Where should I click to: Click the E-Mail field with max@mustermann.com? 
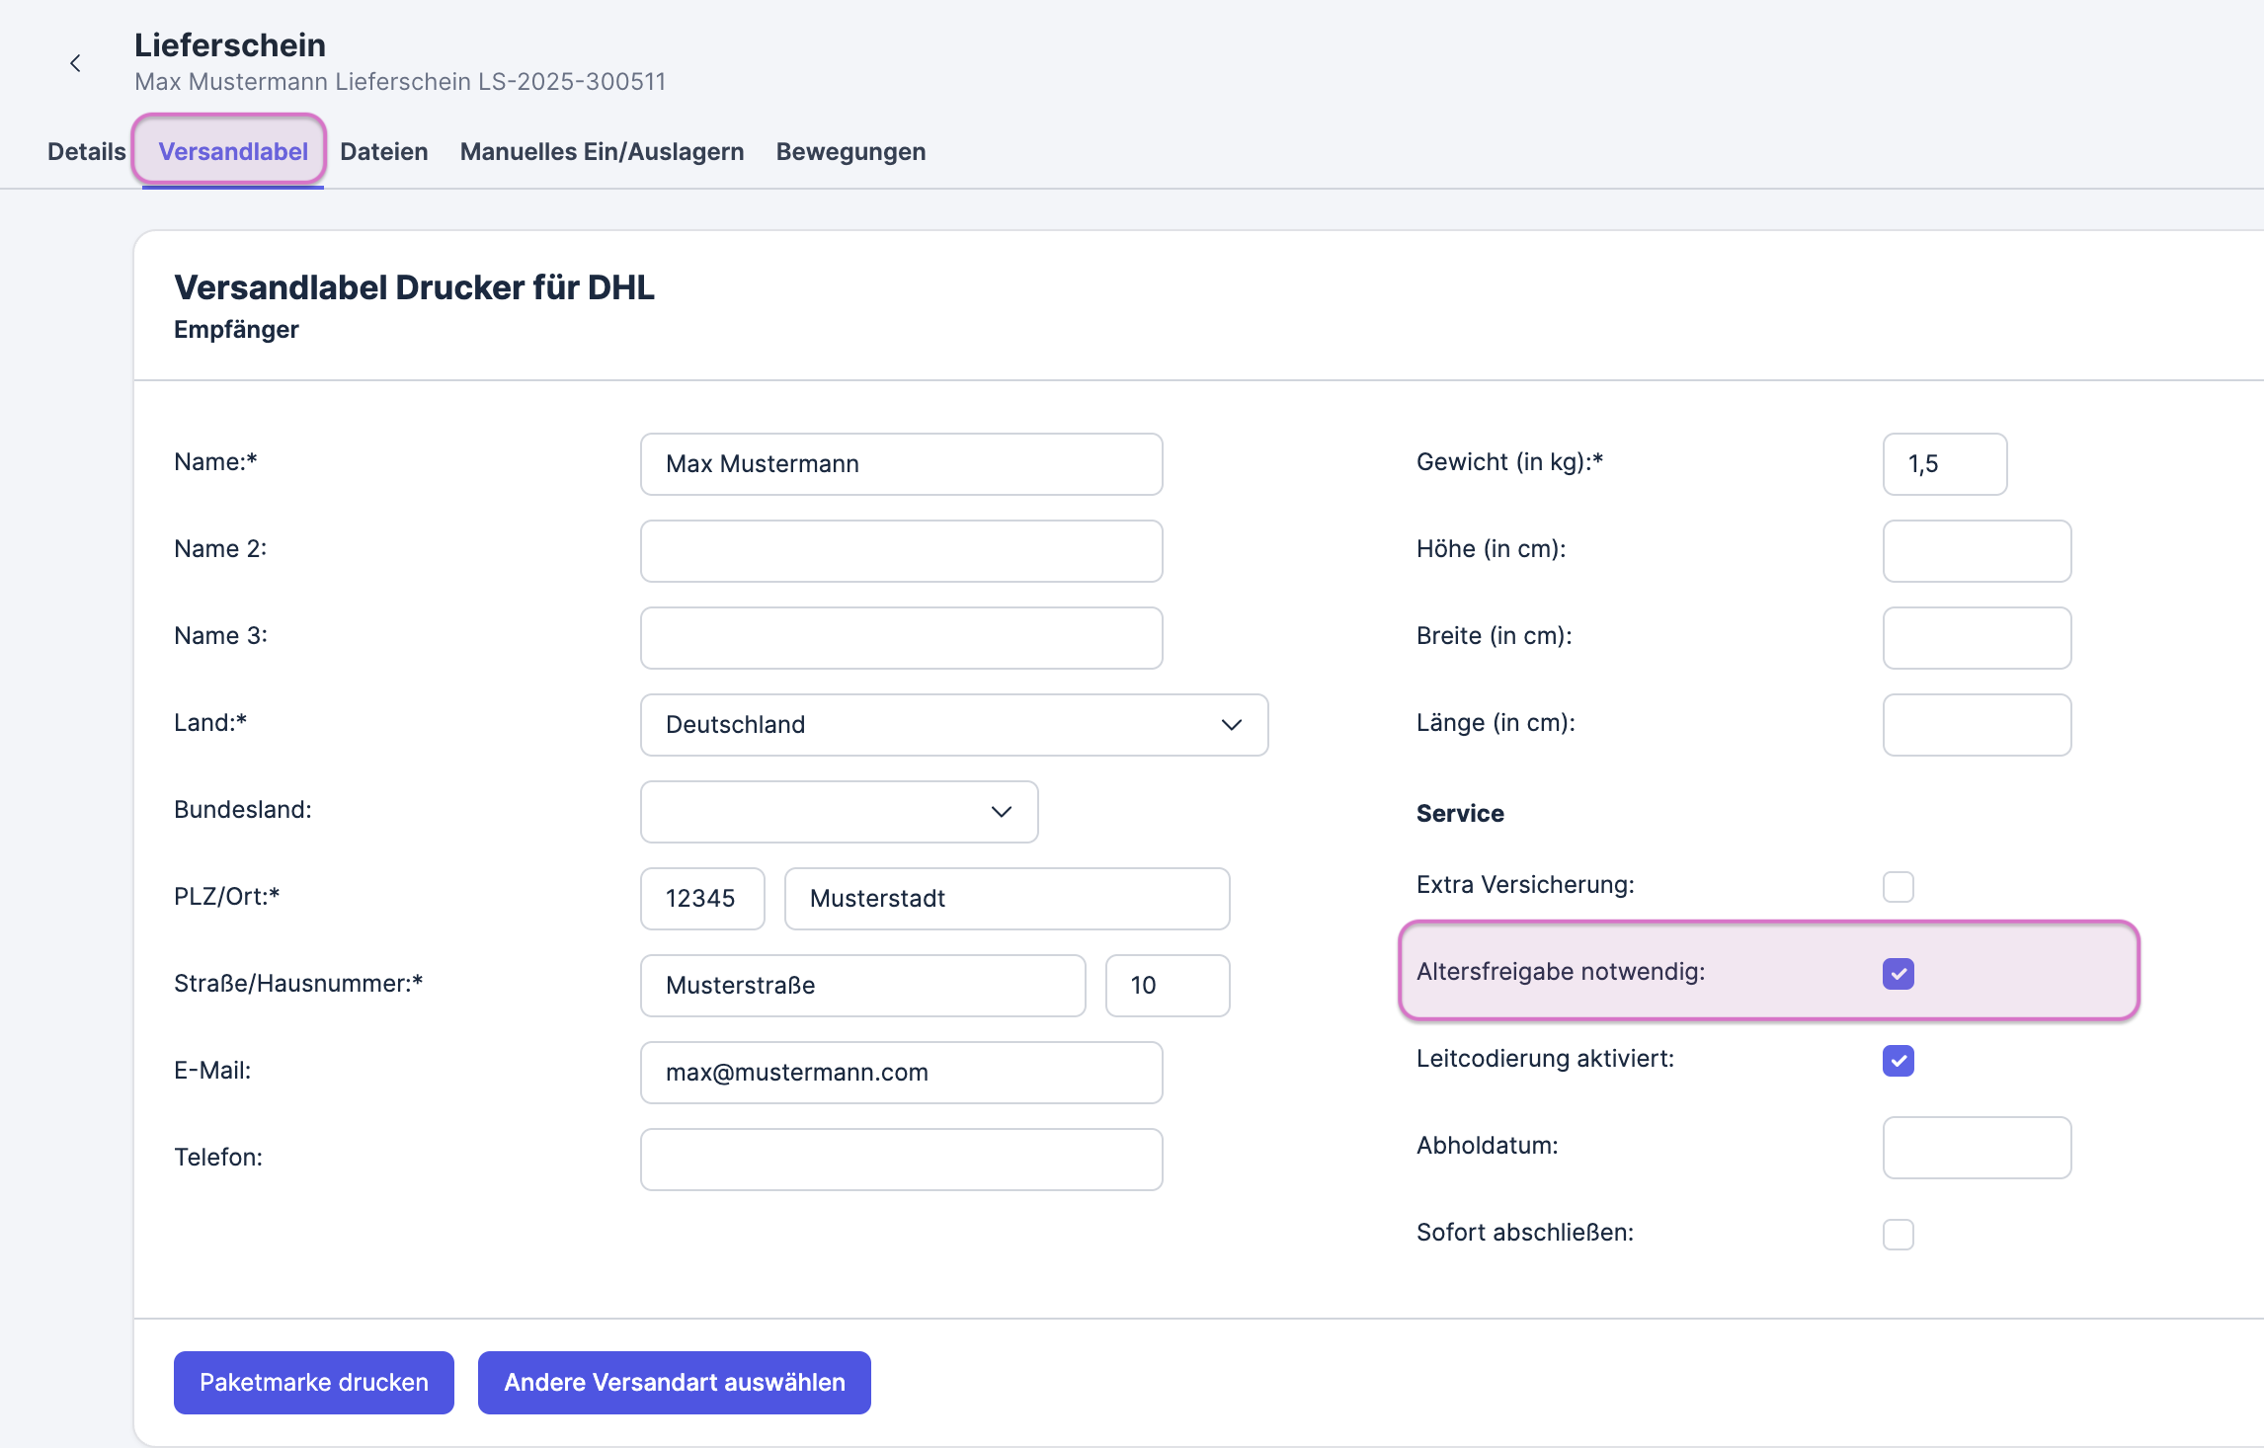coord(901,1072)
